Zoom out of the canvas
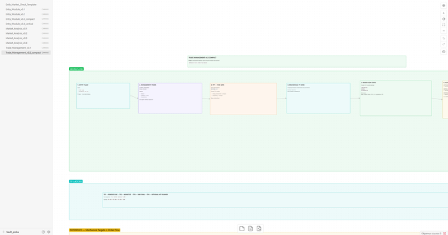448x235 pixels. (x=444, y=31)
